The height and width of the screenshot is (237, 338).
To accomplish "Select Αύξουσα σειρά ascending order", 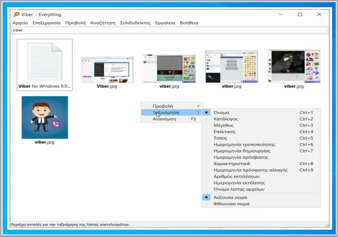I will tap(261, 197).
